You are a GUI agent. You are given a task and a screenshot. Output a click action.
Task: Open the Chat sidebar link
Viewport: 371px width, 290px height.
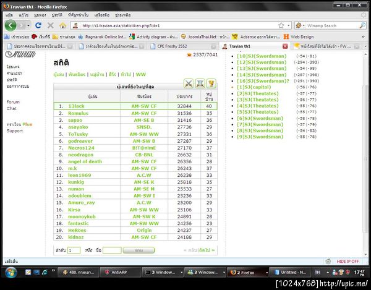pyautogui.click(x=11, y=108)
